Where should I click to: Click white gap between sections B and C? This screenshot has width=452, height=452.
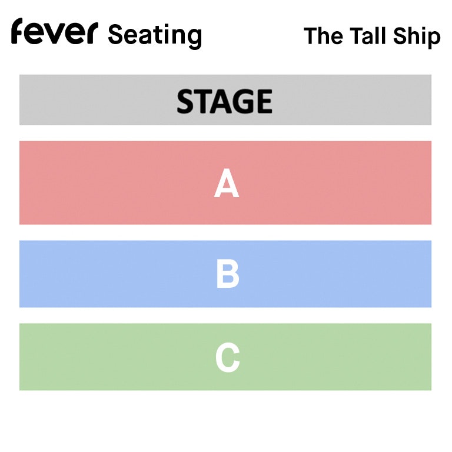225,315
